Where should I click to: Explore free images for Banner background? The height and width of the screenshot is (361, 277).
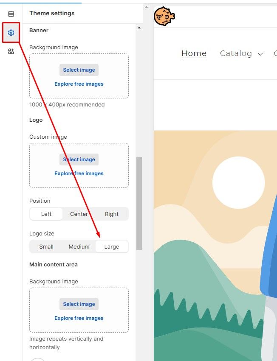point(79,84)
